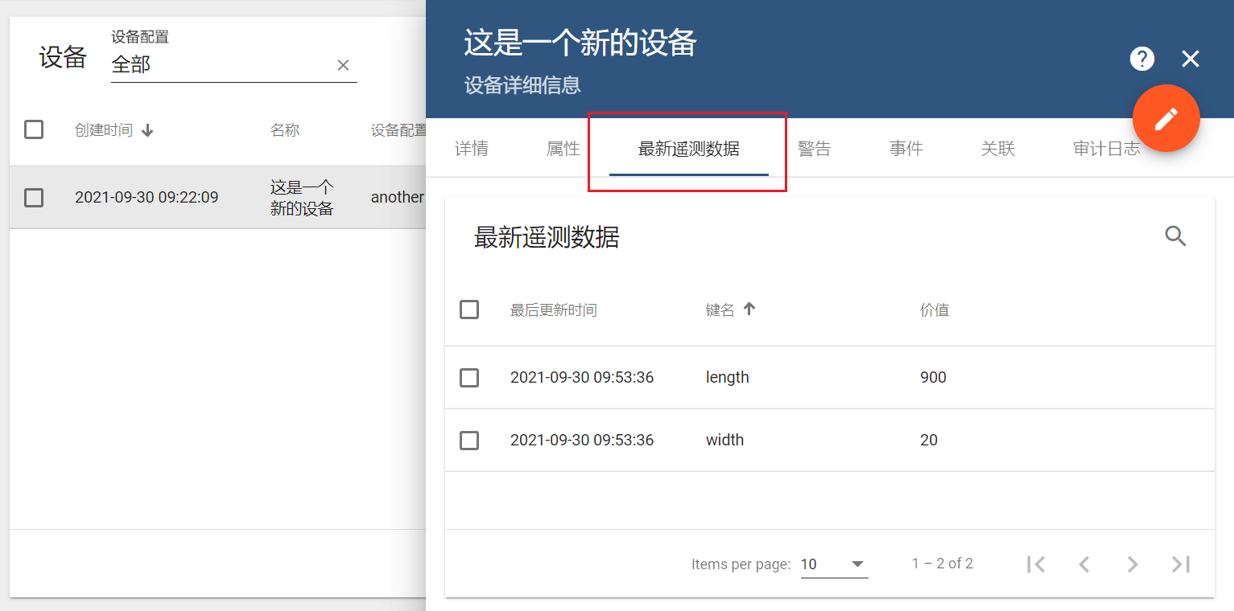
Task: Click the 设备详细信息 subtitle
Action: coord(522,84)
